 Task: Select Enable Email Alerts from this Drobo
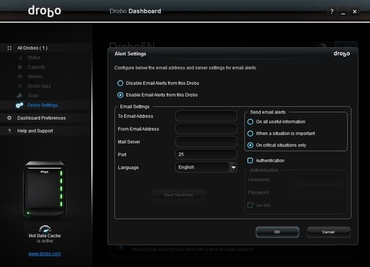point(120,95)
